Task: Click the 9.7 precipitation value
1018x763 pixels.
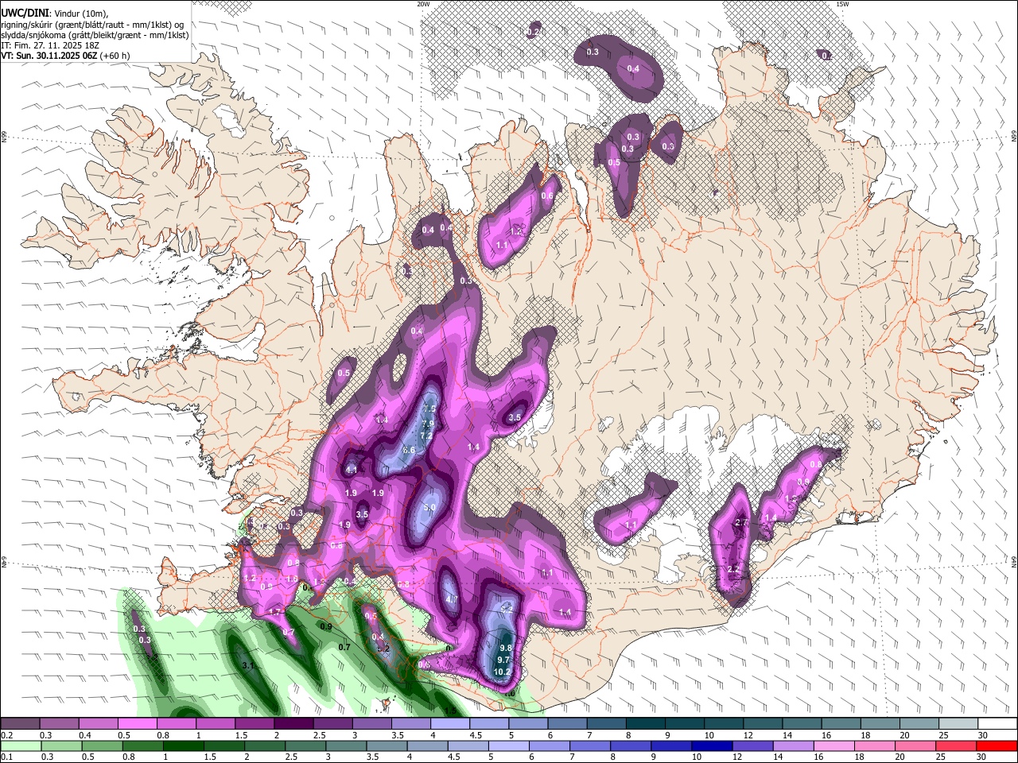Action: (x=503, y=660)
